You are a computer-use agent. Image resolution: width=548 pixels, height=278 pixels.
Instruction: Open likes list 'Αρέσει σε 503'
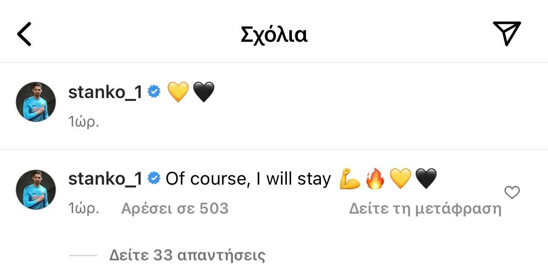pos(175,208)
